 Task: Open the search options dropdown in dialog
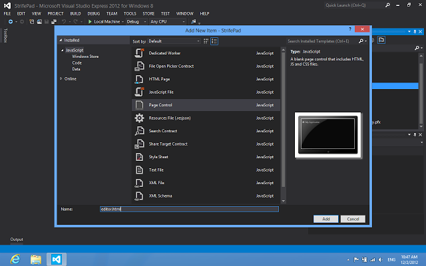(x=365, y=41)
